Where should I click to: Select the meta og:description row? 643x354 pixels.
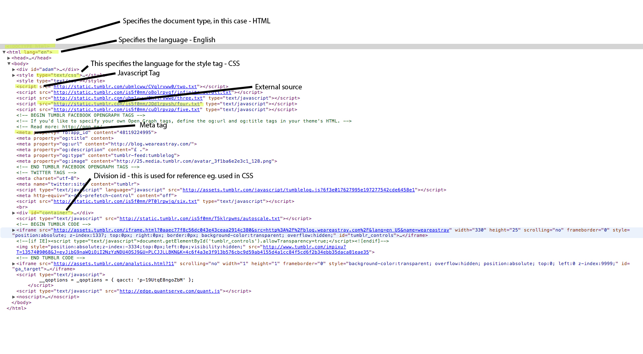click(x=82, y=150)
